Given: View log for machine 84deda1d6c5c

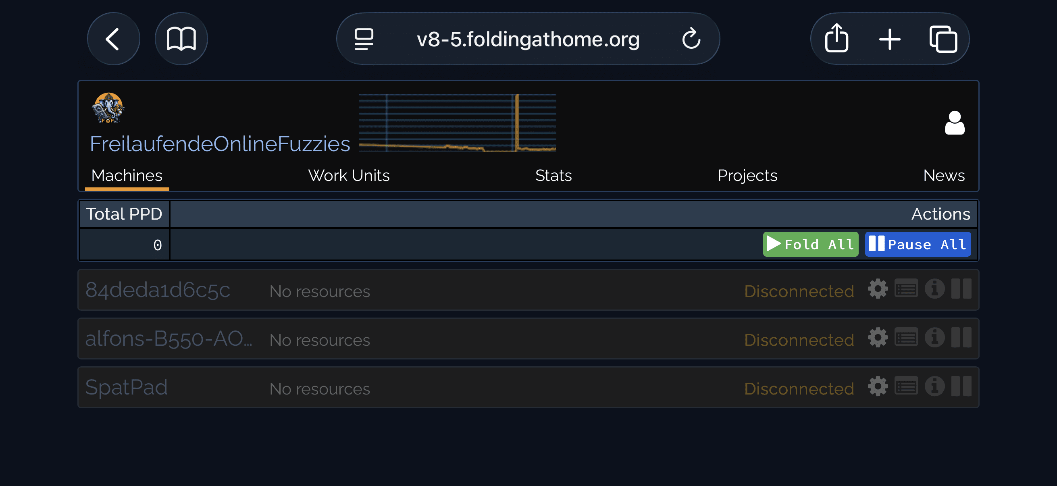Looking at the screenshot, I should 905,289.
